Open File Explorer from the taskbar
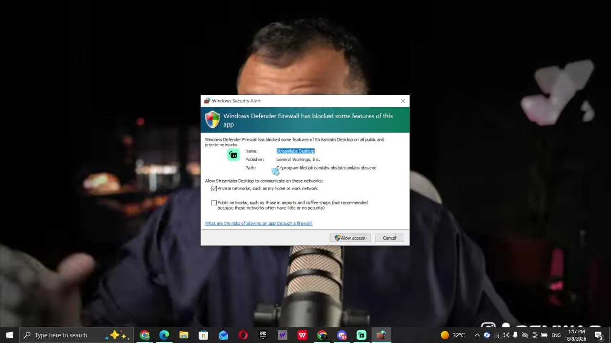 [x=184, y=335]
